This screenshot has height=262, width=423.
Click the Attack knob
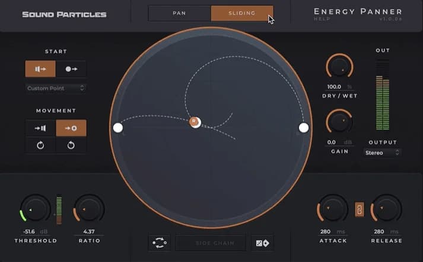(333, 209)
